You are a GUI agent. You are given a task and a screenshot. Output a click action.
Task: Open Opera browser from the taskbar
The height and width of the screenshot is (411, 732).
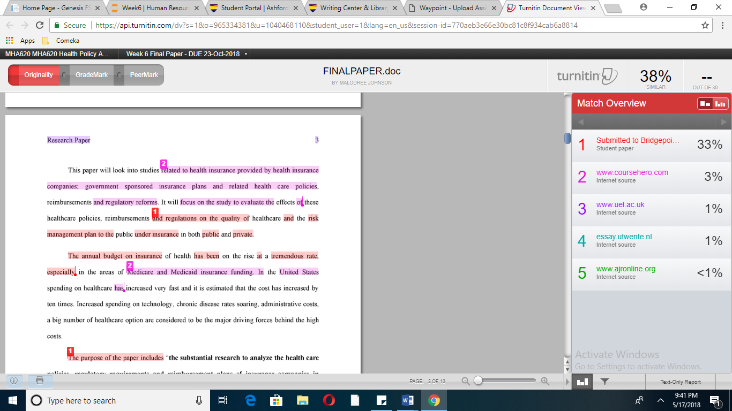pos(329,400)
